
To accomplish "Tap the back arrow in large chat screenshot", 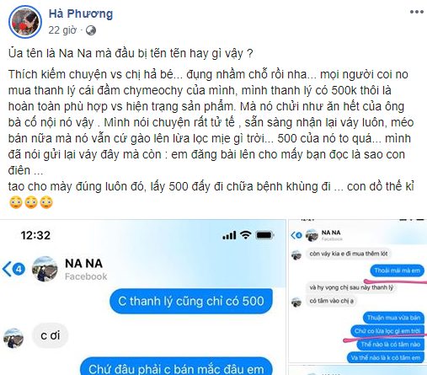I will pyautogui.click(x=7, y=269).
